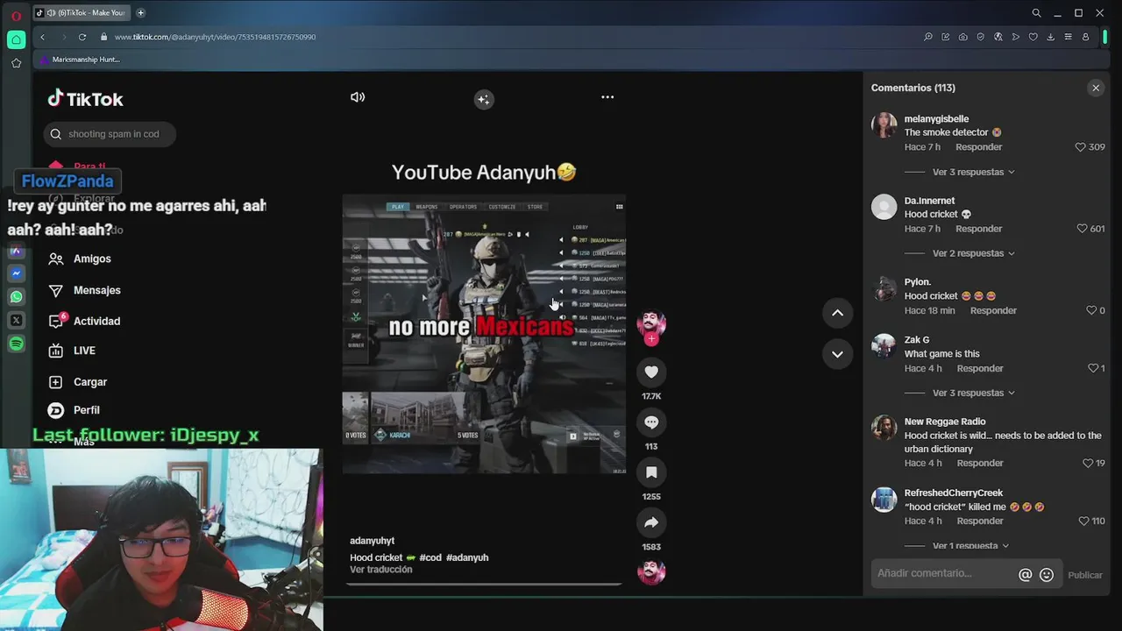Save the video with the bookmark button
Image resolution: width=1122 pixels, height=631 pixels.
click(651, 472)
